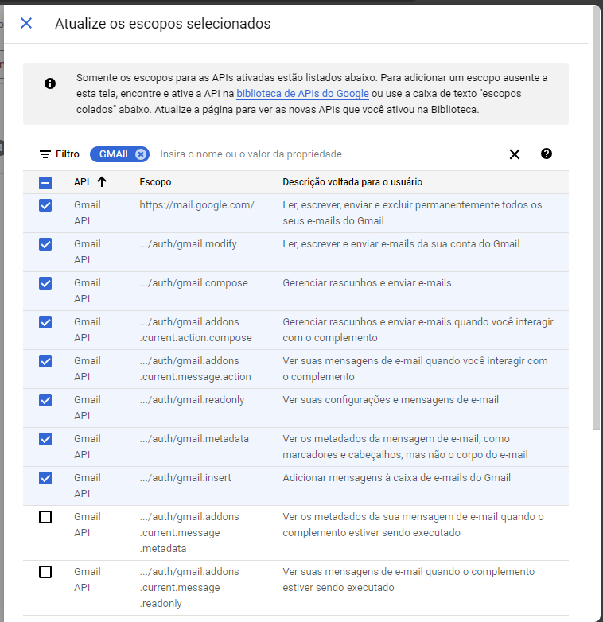Click the Descrição voltada para o usuário header
The image size is (603, 622).
tap(352, 182)
